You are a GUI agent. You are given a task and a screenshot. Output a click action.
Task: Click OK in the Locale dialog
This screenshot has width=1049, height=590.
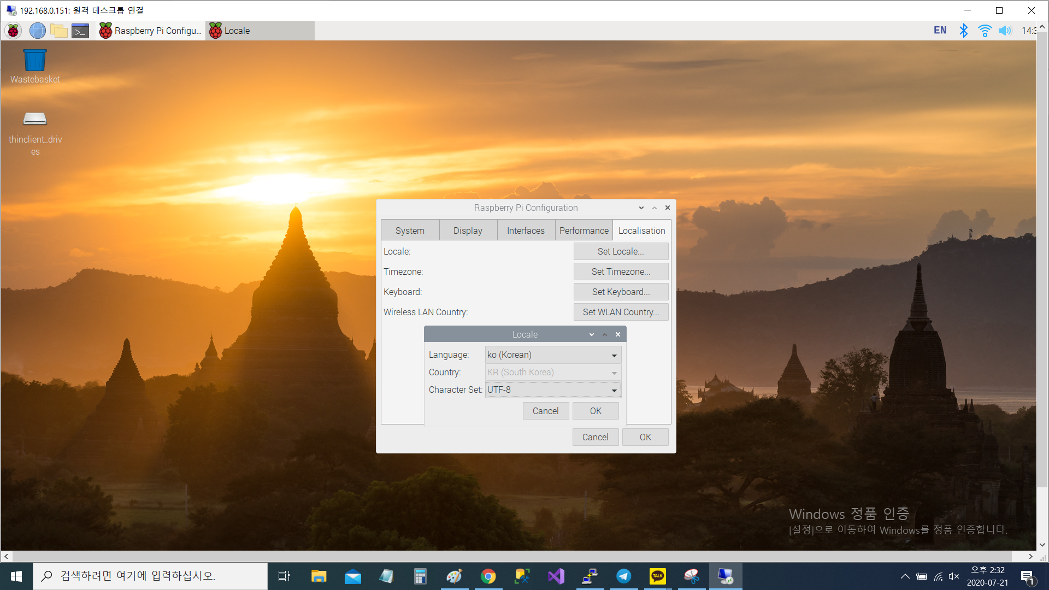(596, 411)
